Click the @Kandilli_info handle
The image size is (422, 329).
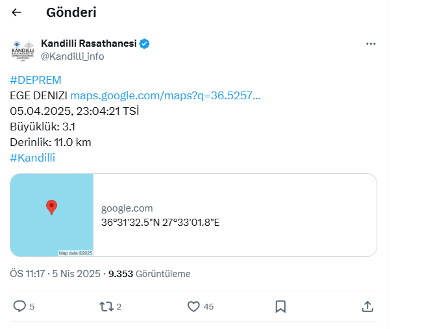tap(73, 56)
